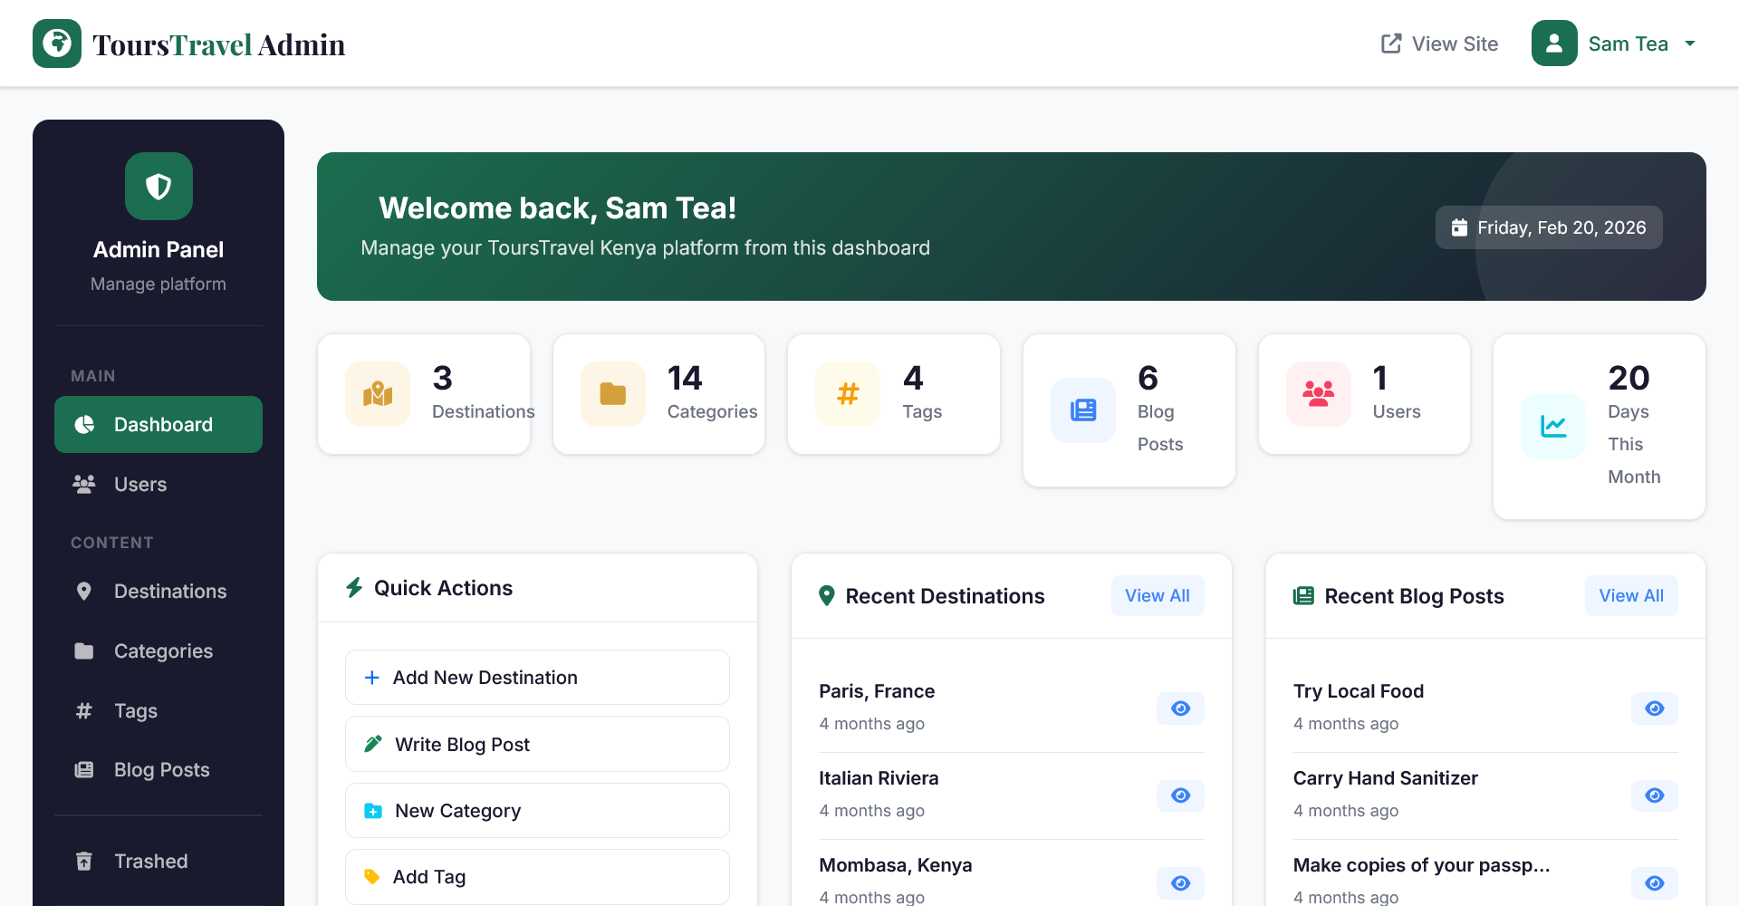Click the Paris, France destination title
Viewport: 1739px width, 906px height.
point(877,691)
